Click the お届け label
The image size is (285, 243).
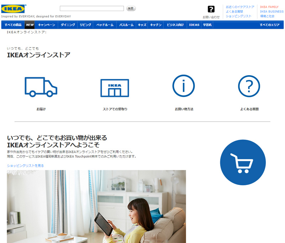41,109
